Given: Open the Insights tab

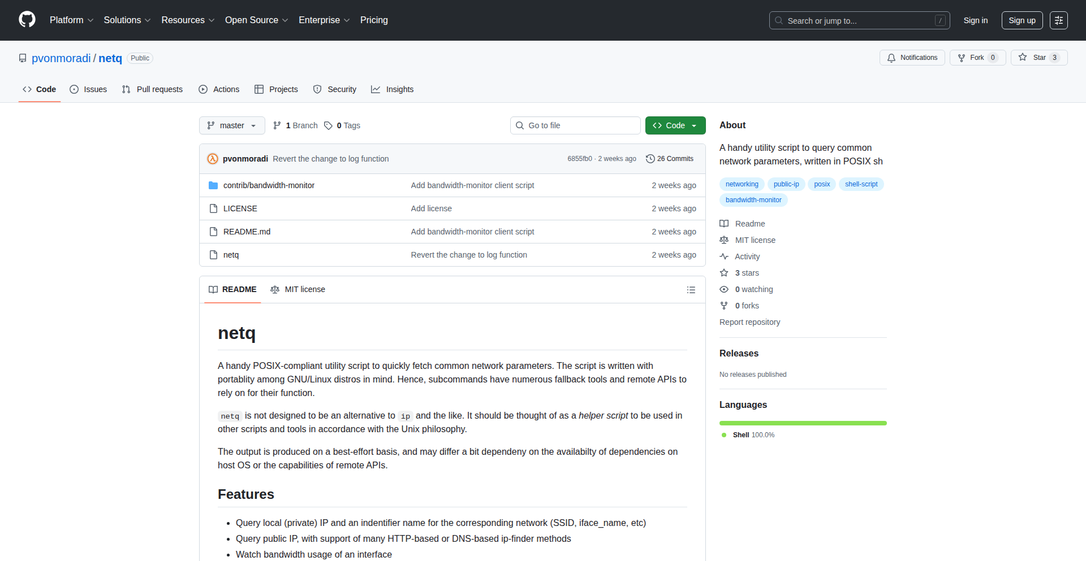Looking at the screenshot, I should coord(393,89).
